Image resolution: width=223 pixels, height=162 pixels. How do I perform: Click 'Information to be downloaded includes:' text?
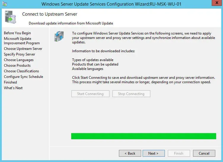103,51
